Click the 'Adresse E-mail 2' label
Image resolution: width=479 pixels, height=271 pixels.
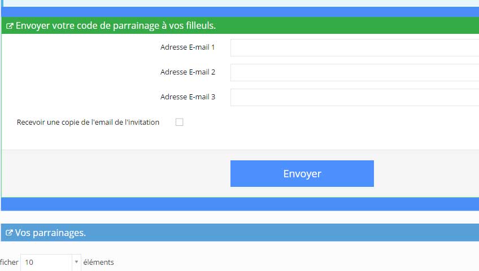[188, 72]
